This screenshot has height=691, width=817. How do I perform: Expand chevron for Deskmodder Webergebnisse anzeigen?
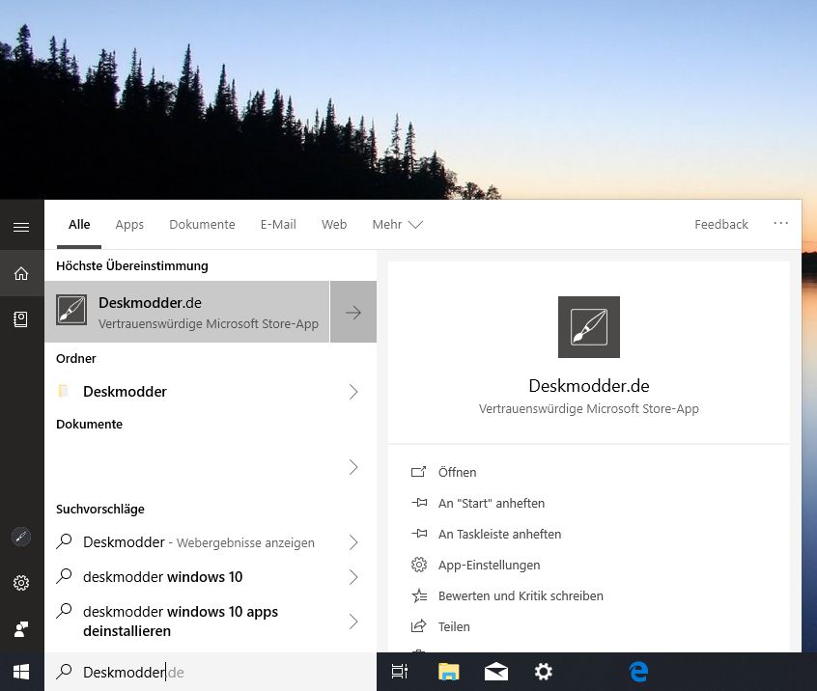tap(353, 542)
